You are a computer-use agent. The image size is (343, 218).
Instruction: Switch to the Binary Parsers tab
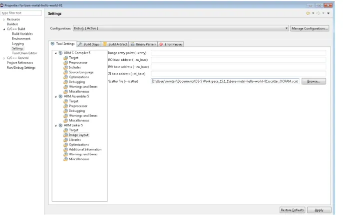[x=143, y=44]
